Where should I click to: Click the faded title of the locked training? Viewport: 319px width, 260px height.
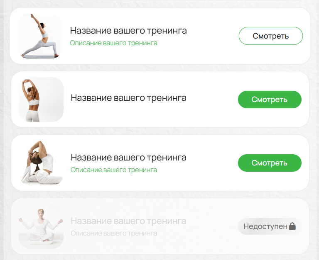click(x=129, y=221)
